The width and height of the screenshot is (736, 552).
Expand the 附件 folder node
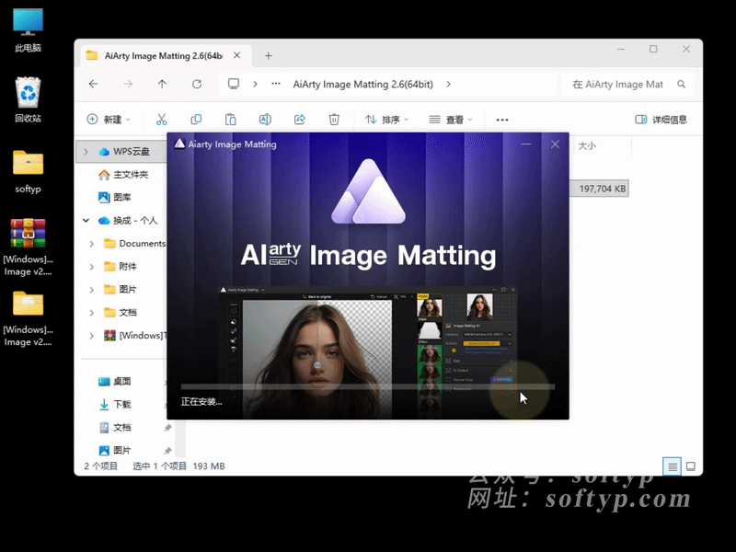[x=91, y=267]
